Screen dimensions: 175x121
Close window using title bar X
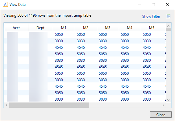click(167, 5)
